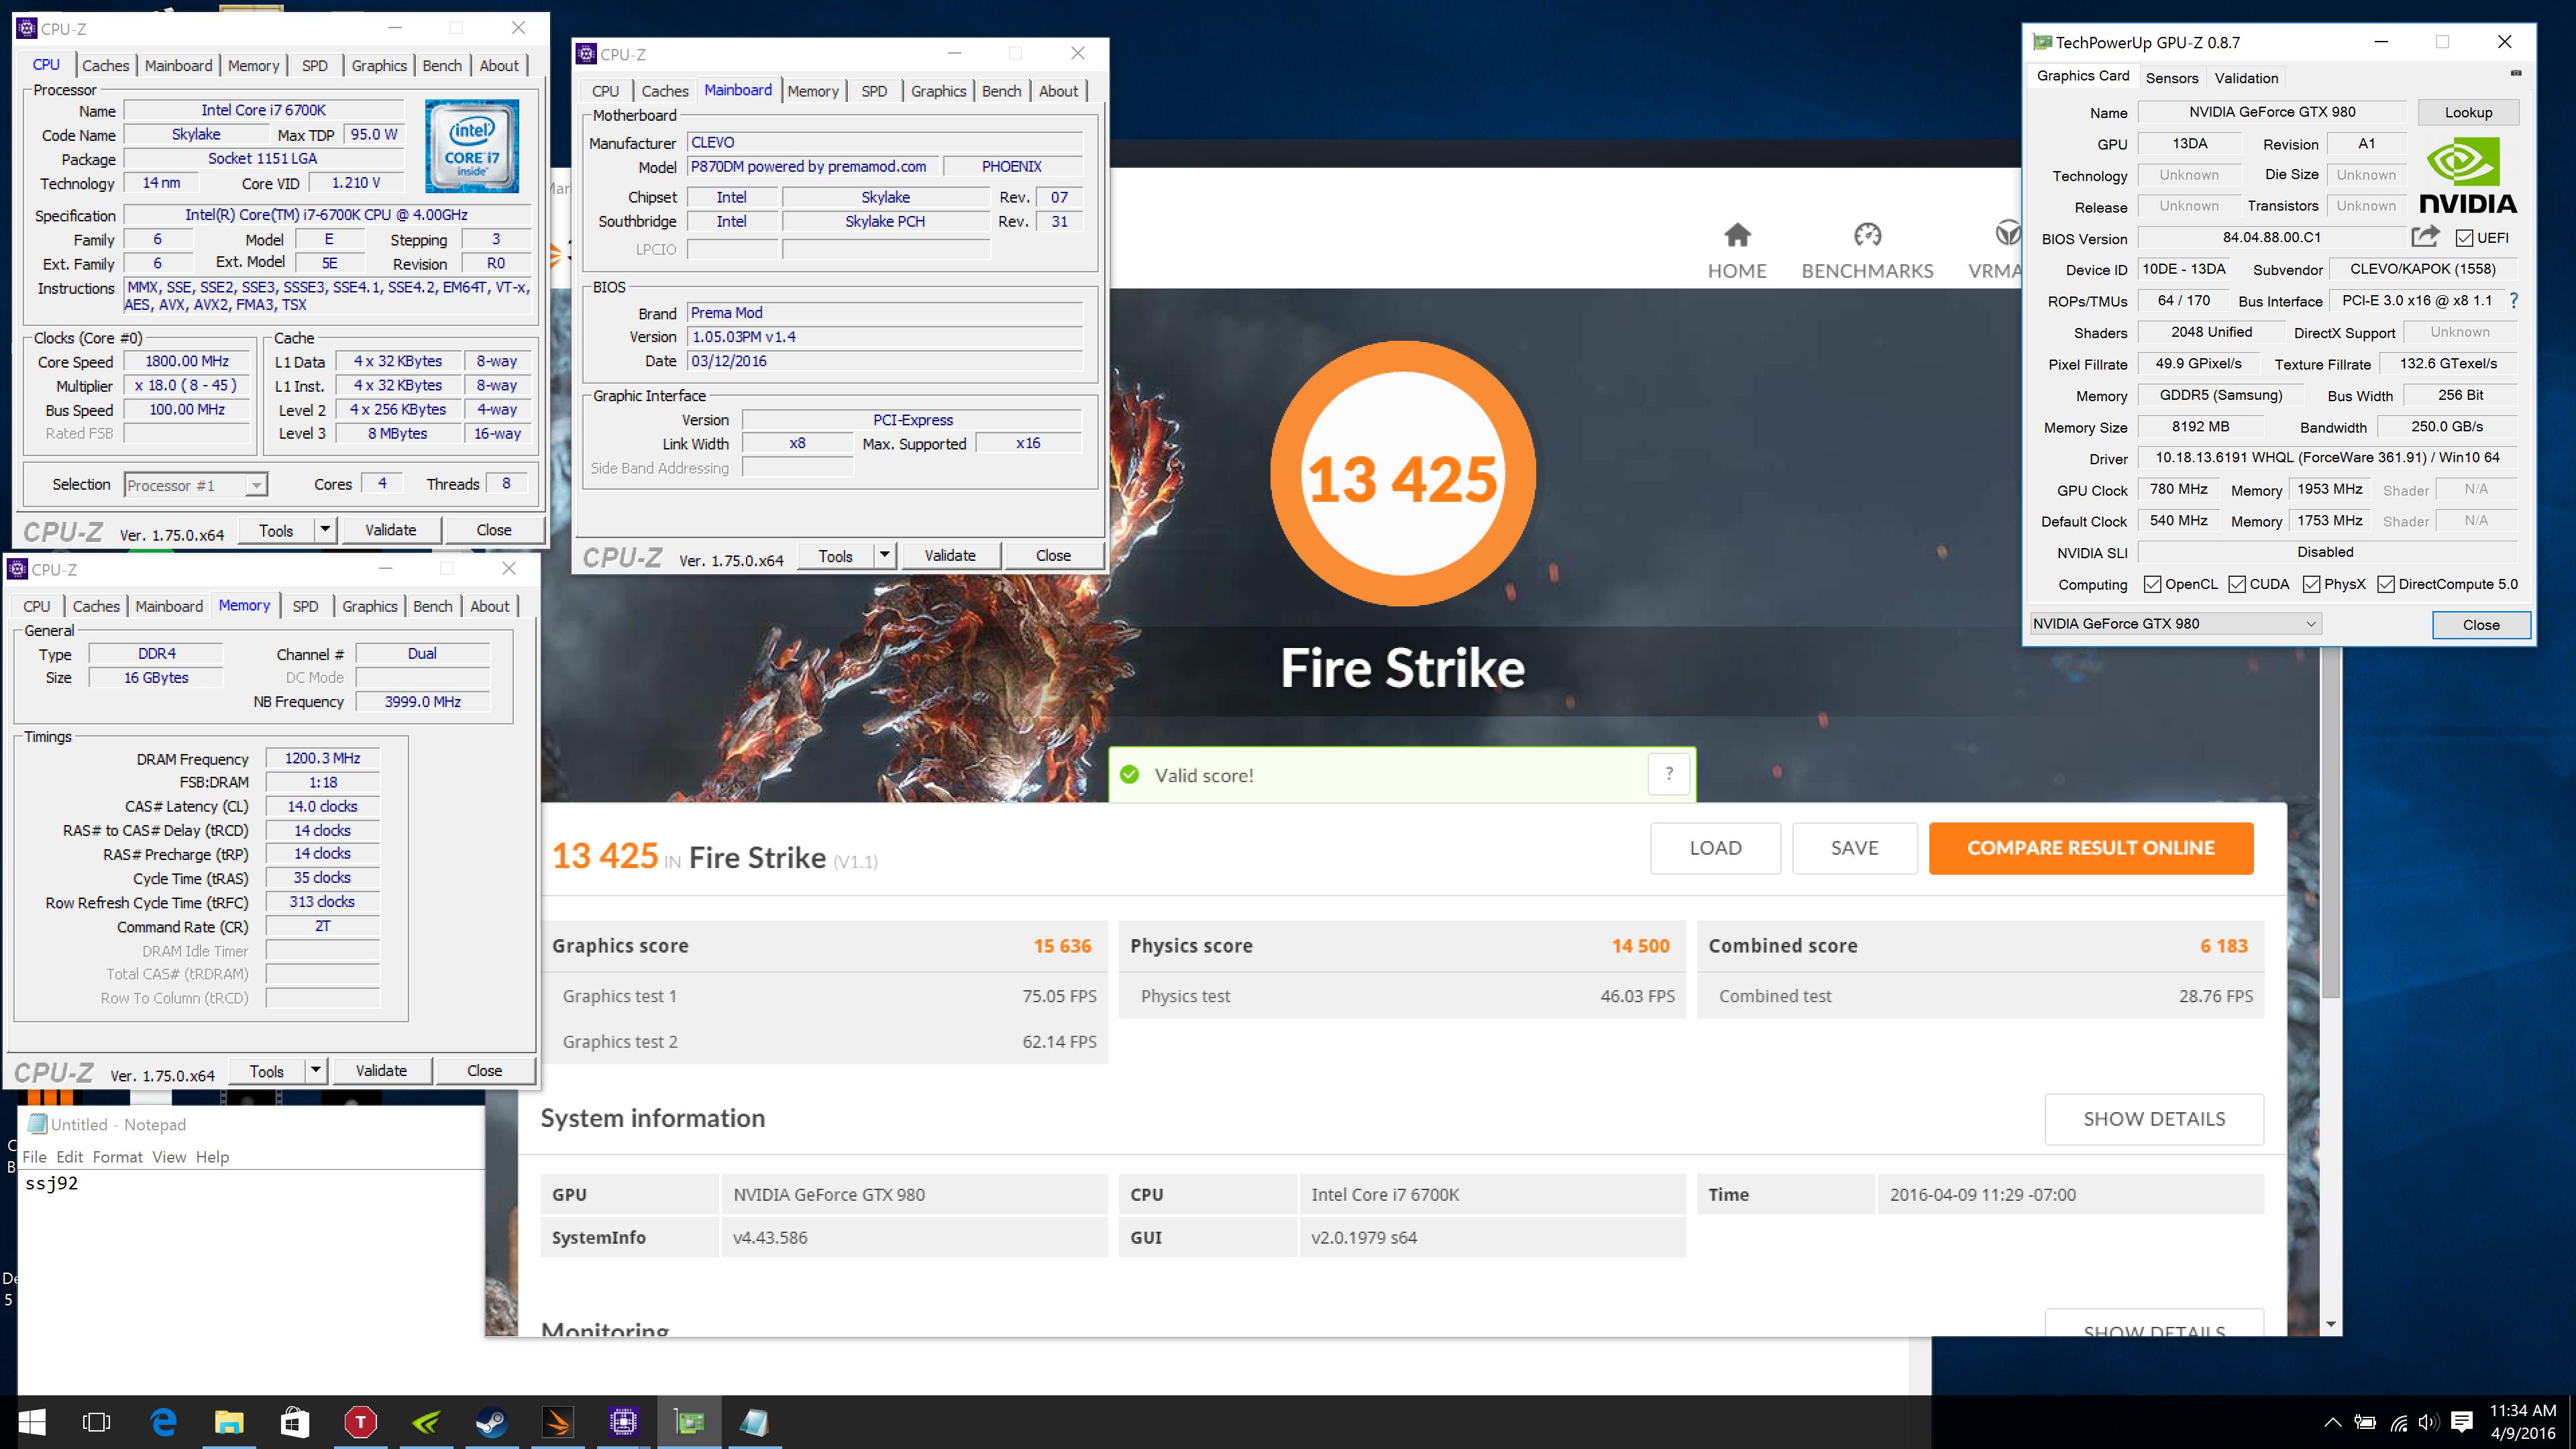This screenshot has width=2576, height=1449.
Task: Switch to Validation tab in GPU-Z
Action: (x=2246, y=78)
